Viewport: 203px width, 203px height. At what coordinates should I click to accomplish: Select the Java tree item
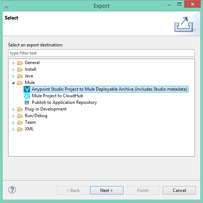point(29,76)
